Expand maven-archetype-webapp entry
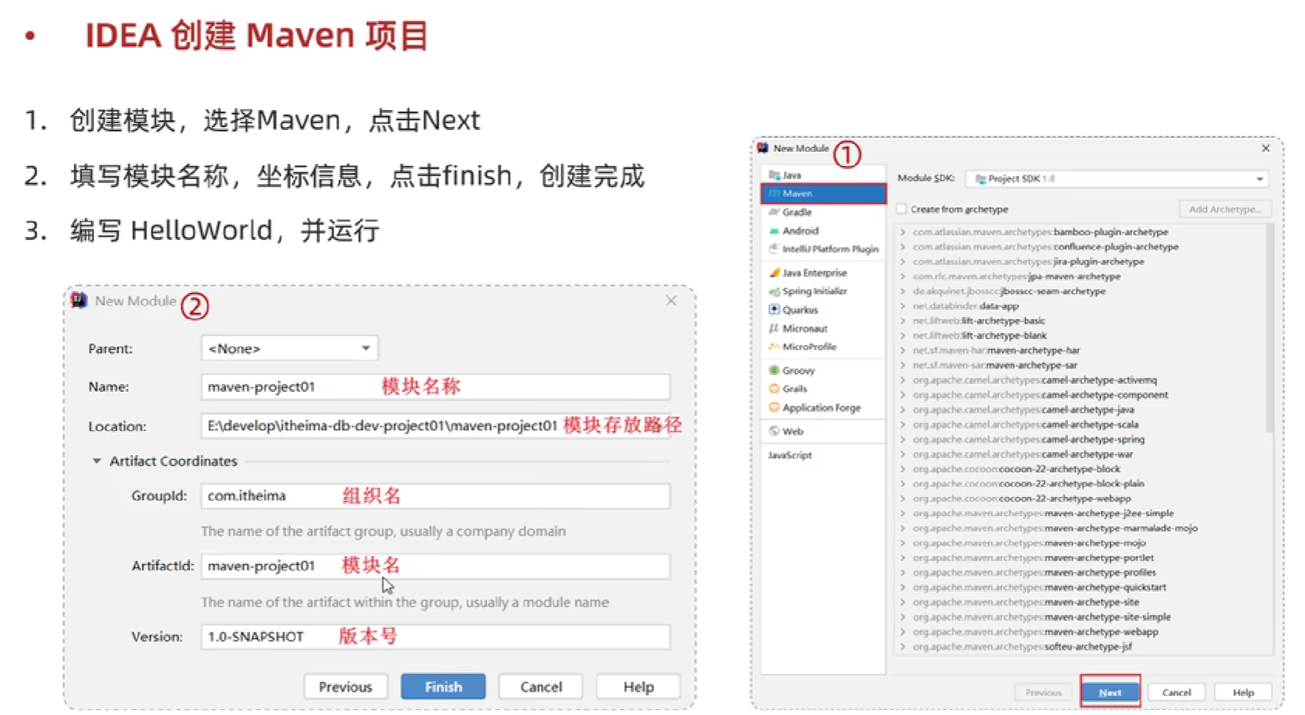 (x=903, y=631)
